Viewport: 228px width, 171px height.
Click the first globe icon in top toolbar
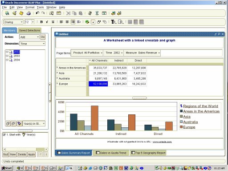[7, 13]
